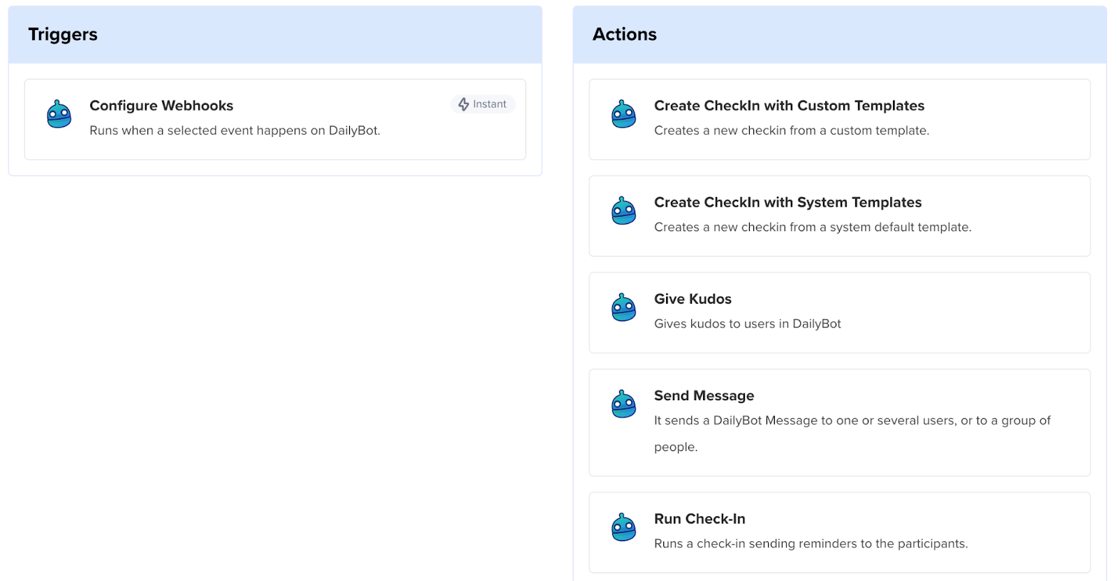Click 'It sends a DailyBot Message' description
Viewport: 1117px width, 581px height.
[852, 433]
